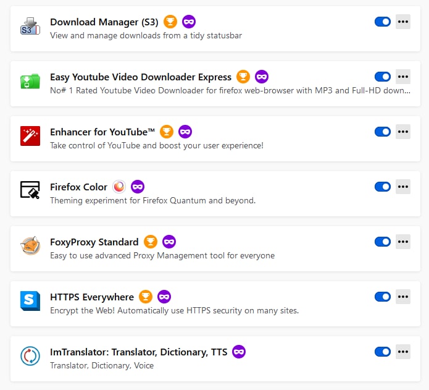The image size is (429, 390).
Task: Expand more options for Enhancer for YouTube
Action: tap(403, 132)
